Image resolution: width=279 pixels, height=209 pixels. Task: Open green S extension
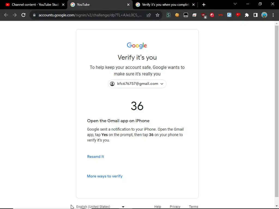click(x=168, y=15)
